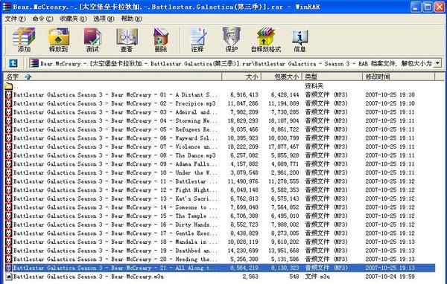Image resolution: width=447 pixels, height=284 pixels.
Task: Minimize the WinRAR window
Action: tap(416, 7)
